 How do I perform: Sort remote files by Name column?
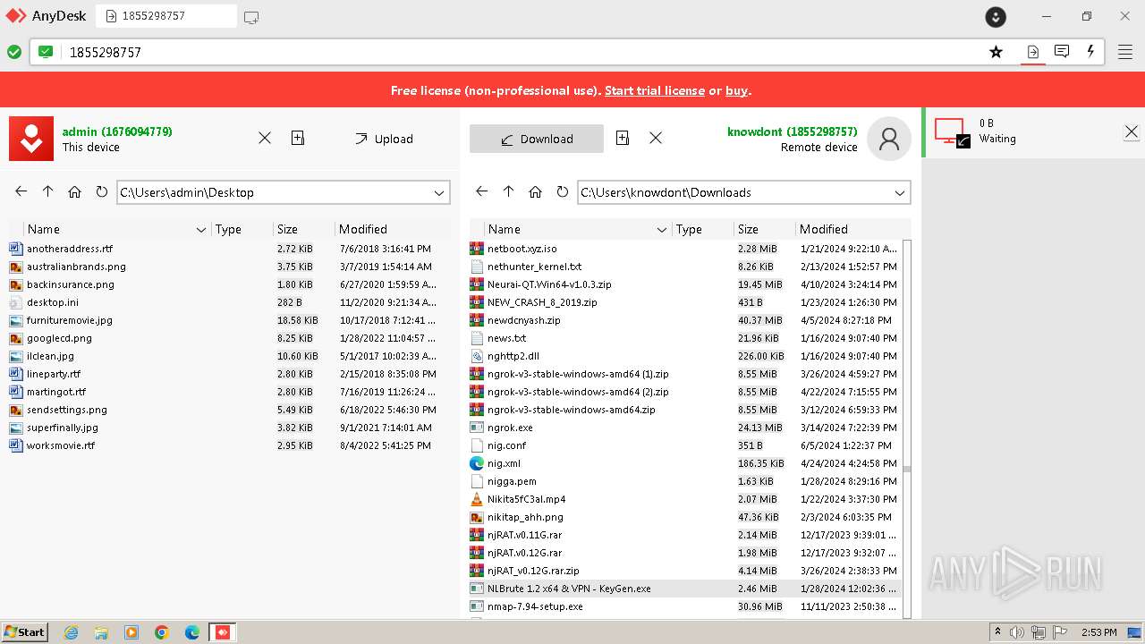click(x=577, y=229)
